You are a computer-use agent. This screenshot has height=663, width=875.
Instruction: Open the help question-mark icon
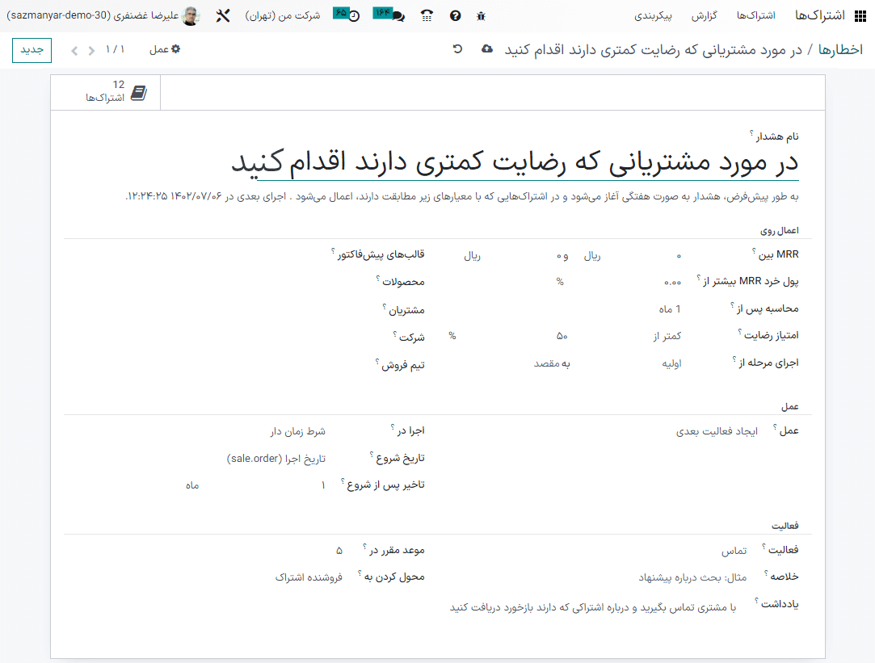point(455,15)
